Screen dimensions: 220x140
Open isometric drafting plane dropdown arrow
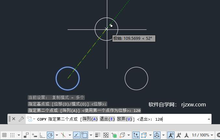[x=70, y=135]
